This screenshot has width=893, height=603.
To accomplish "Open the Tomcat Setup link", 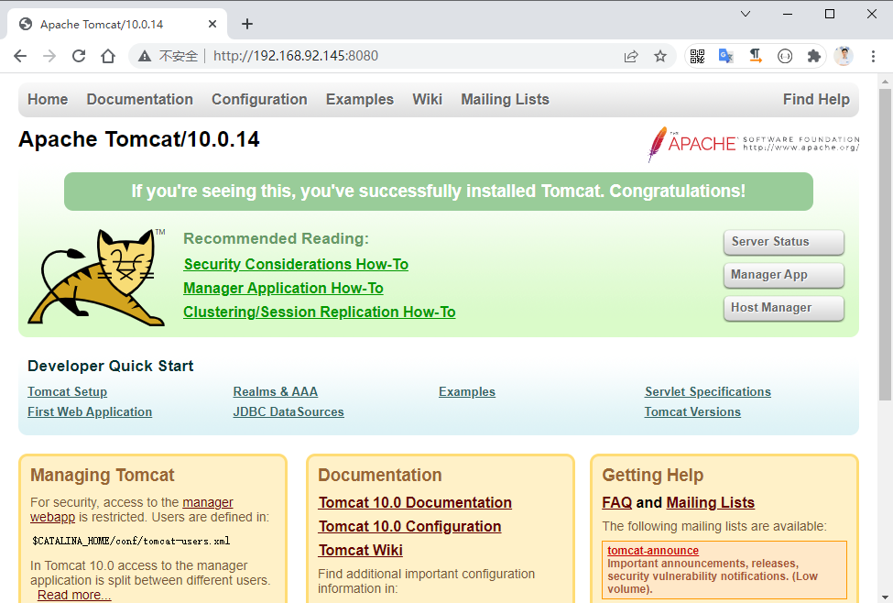I will (x=67, y=392).
